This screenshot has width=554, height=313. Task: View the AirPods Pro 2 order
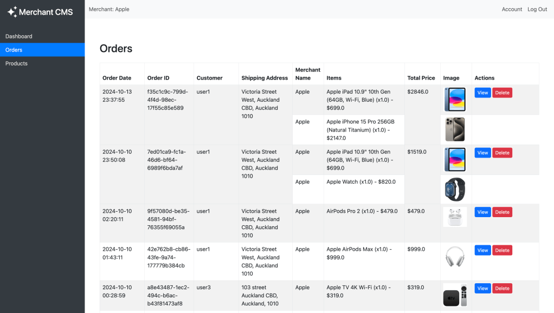coord(482,212)
